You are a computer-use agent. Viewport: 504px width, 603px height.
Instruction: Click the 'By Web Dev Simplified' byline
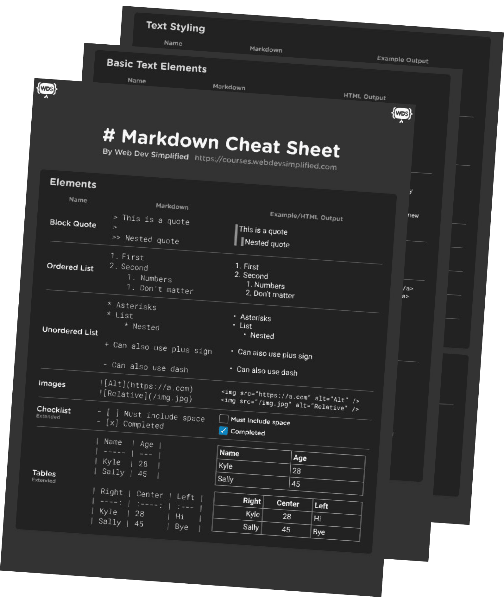point(146,154)
